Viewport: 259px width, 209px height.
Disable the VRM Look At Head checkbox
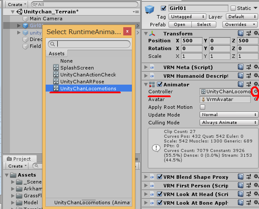[159, 194]
